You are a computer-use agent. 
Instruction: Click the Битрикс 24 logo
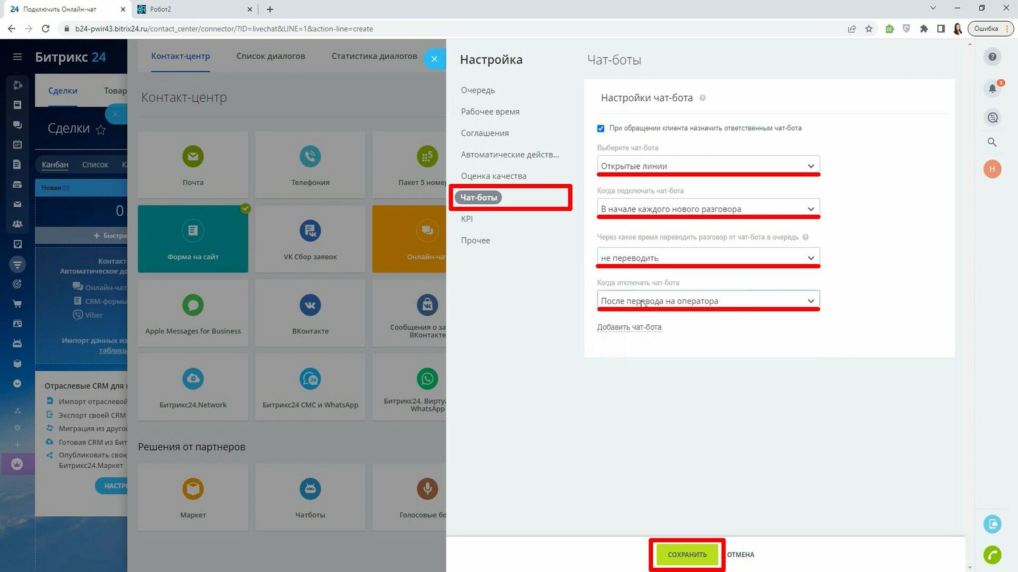pos(70,57)
